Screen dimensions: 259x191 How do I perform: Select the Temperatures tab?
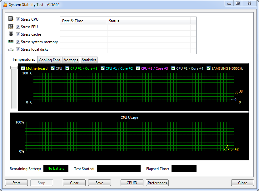click(x=24, y=59)
